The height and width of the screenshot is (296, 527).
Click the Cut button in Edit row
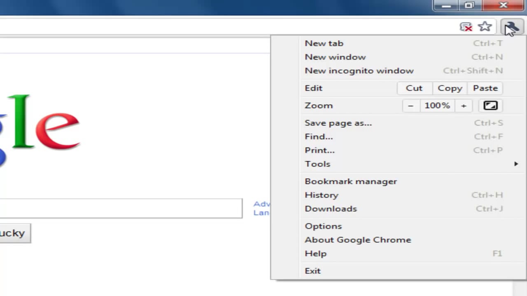414,88
